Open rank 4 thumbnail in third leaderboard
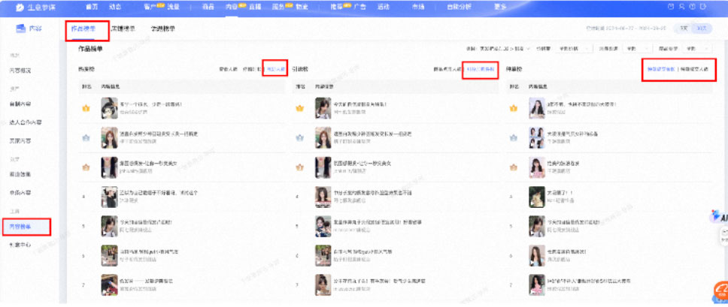Viewport: 728px width, 307px height. [537, 197]
